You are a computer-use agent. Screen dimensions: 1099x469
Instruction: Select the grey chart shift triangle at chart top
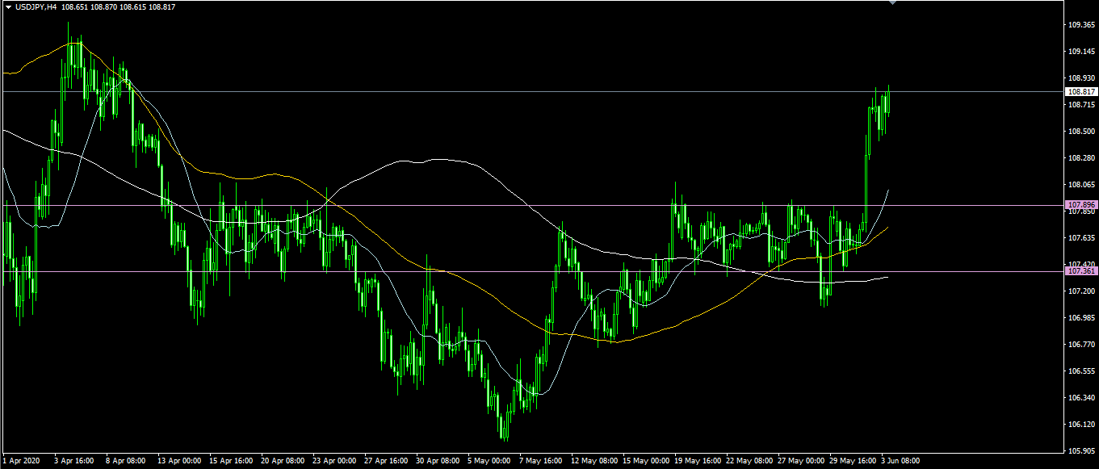(892, 3)
